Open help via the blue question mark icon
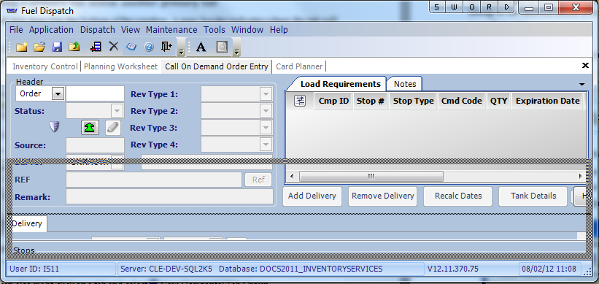 [149, 47]
